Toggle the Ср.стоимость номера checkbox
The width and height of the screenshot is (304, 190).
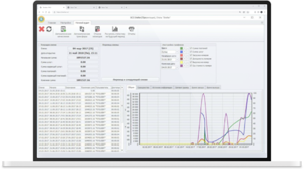pyautogui.click(x=191, y=65)
